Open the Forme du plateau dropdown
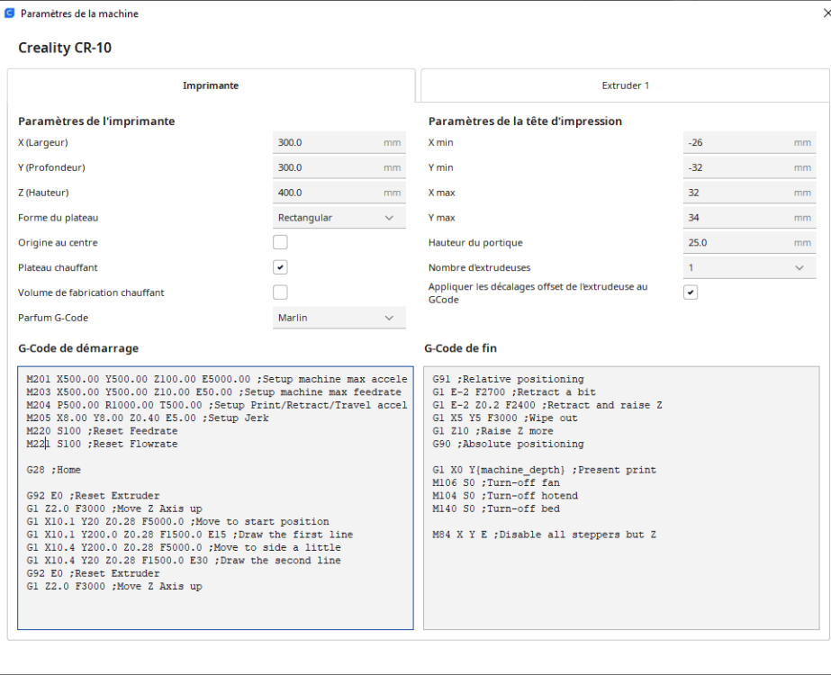 pyautogui.click(x=339, y=218)
